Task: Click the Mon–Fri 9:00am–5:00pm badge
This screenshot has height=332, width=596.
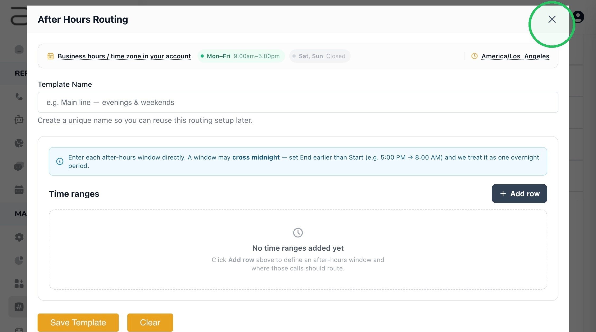Action: (241, 56)
